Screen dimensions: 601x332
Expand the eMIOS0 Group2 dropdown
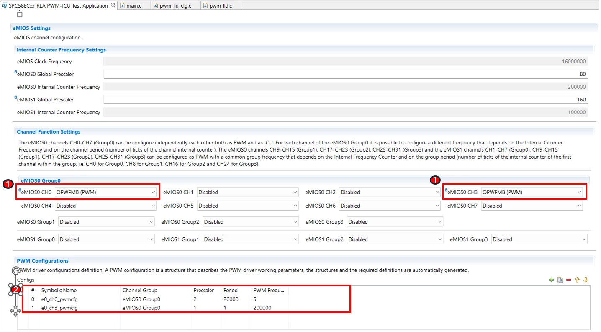click(251, 222)
